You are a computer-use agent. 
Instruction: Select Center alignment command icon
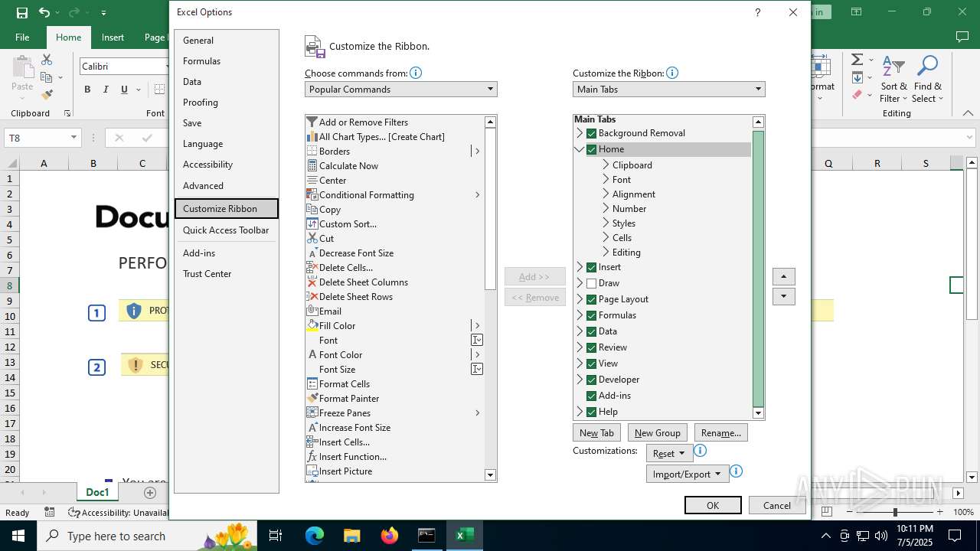pos(312,180)
